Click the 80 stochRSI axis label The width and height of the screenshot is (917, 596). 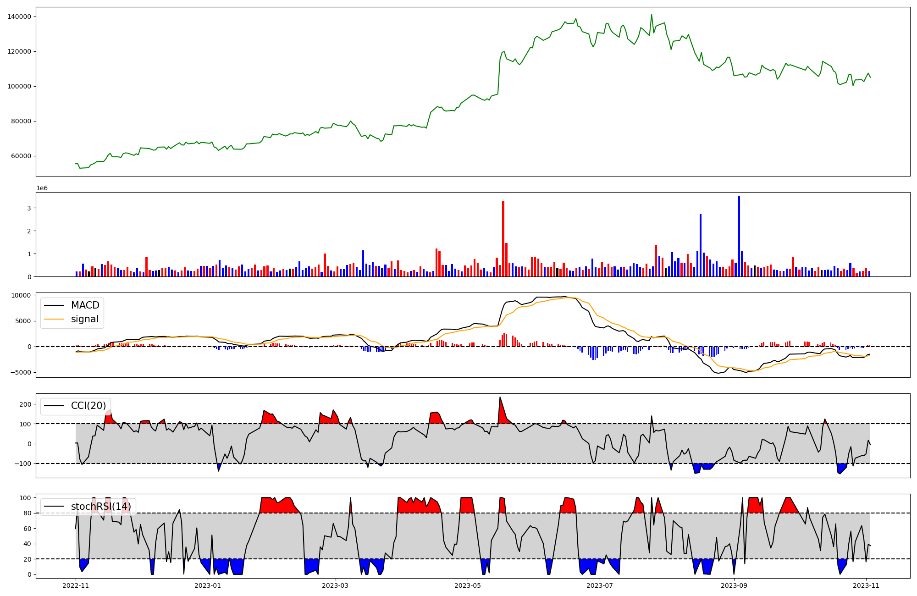(27, 513)
